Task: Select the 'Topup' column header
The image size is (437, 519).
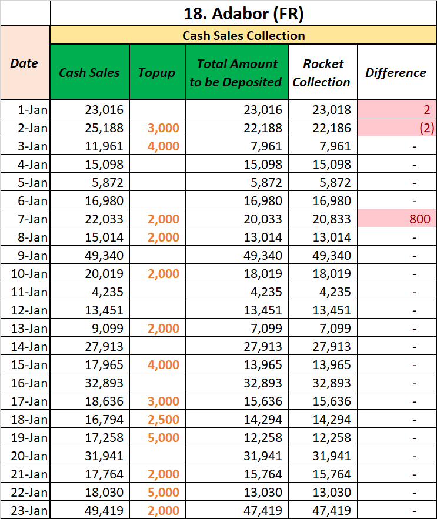Action: tap(157, 73)
